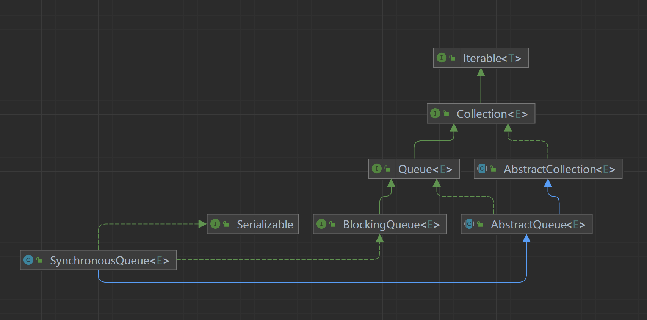Click the abstract class icon on AbstractCollection<E>
The image size is (647, 320).
[482, 169]
